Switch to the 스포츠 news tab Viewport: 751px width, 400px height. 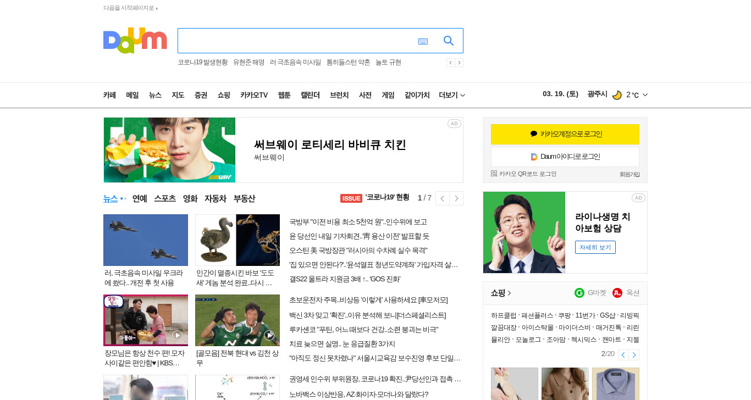pos(165,198)
